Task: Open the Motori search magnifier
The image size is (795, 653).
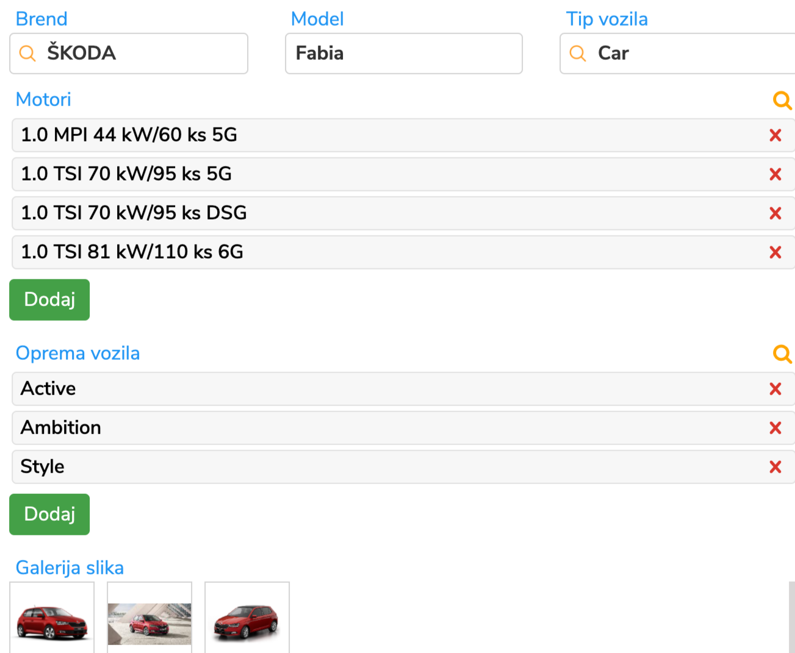Action: click(x=782, y=100)
